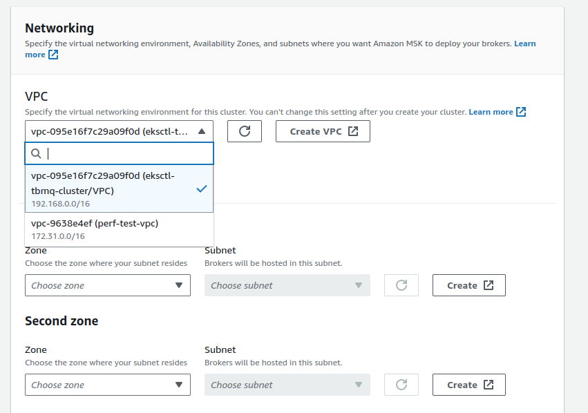This screenshot has height=413, width=588.
Task: Open the Second zone Choose subnet dropdown
Action: coord(287,385)
